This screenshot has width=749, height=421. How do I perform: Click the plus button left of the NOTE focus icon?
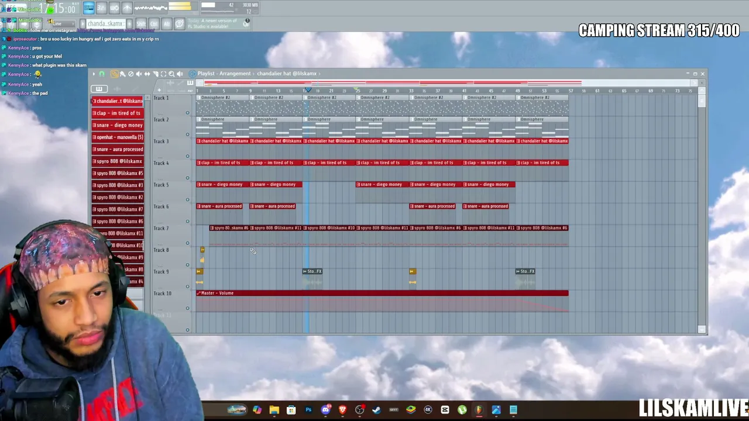tap(159, 89)
